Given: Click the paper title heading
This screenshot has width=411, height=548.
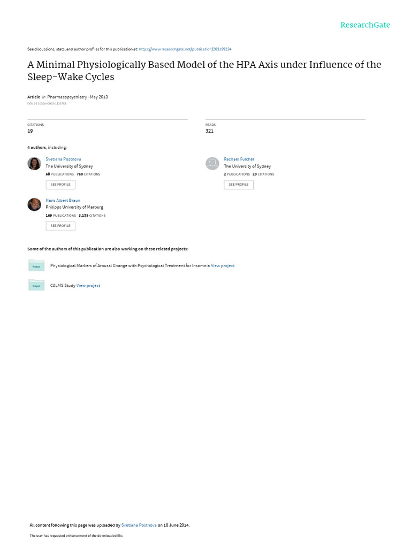Looking at the screenshot, I should 204,71.
